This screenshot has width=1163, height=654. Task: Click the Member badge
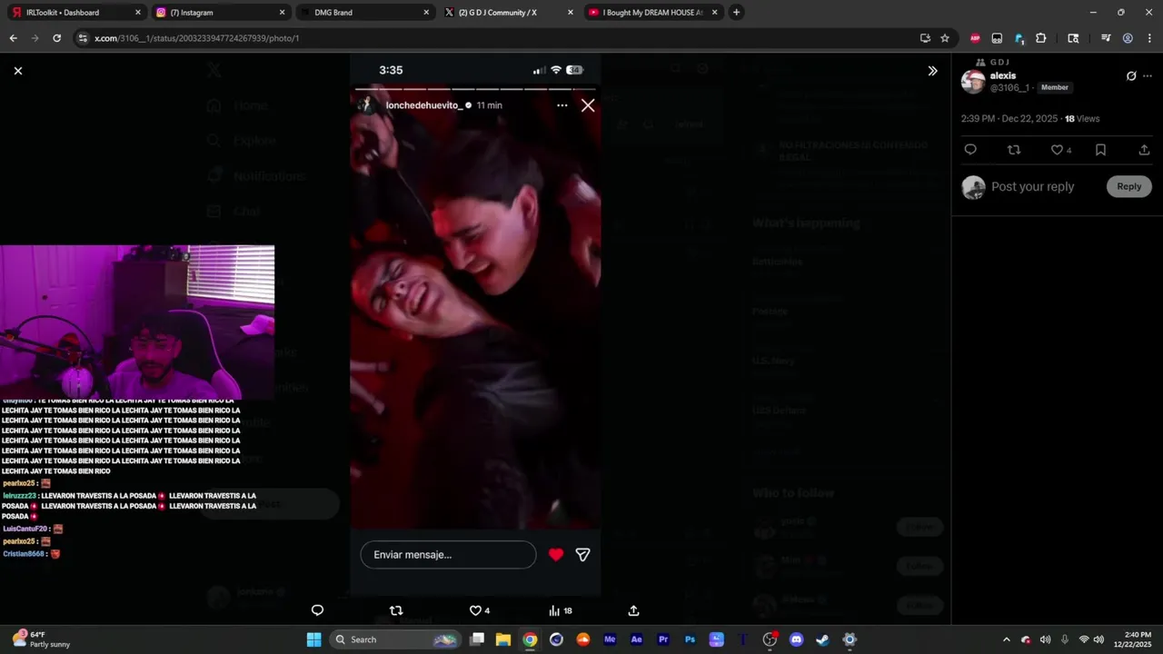click(x=1054, y=87)
